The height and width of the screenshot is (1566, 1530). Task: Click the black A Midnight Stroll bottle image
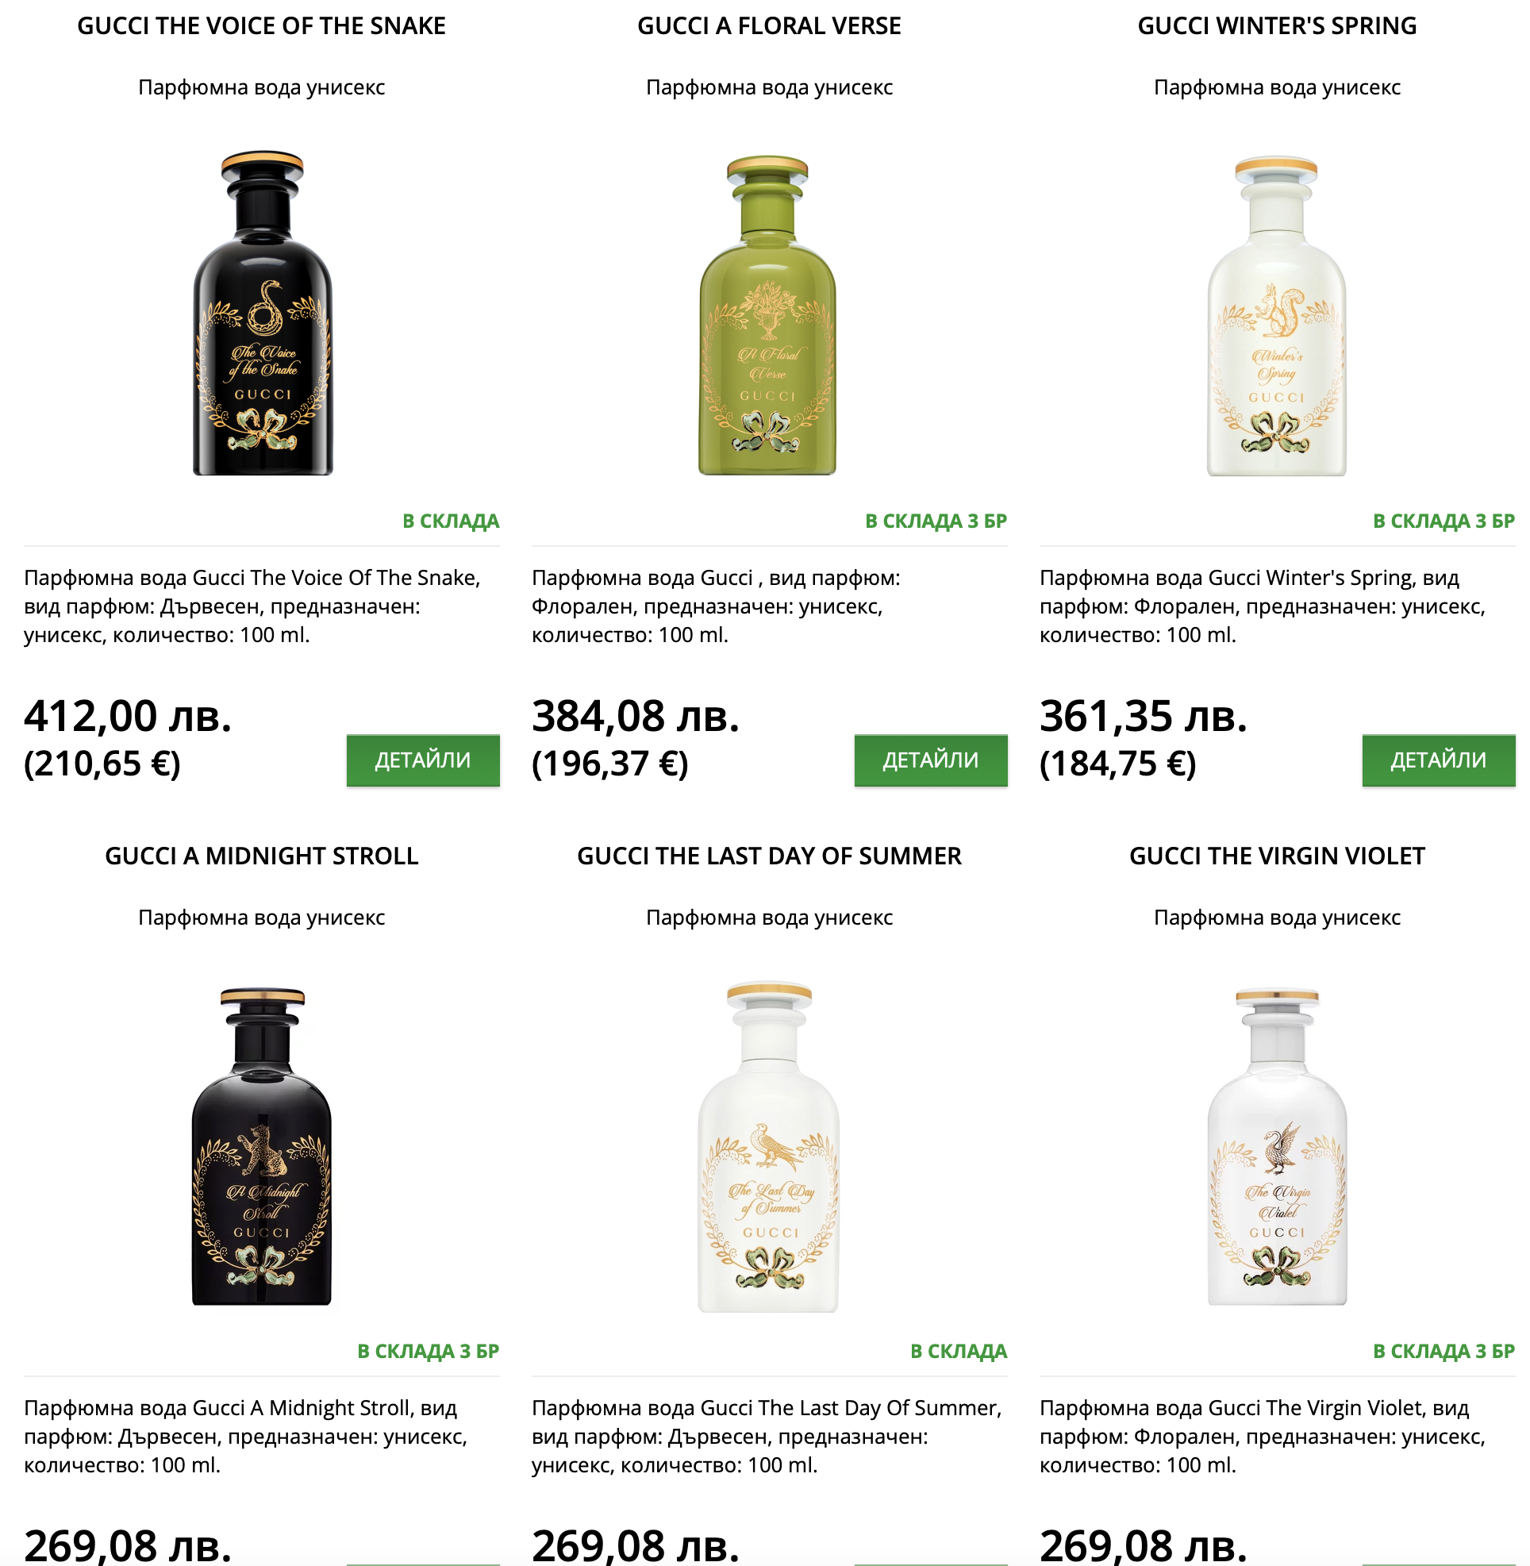pyautogui.click(x=262, y=1146)
